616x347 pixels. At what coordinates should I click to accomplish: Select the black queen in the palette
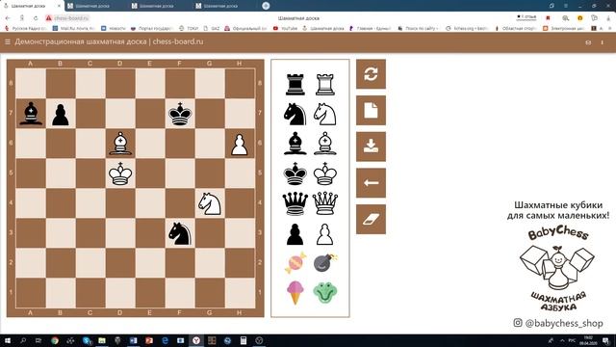pyautogui.click(x=295, y=203)
